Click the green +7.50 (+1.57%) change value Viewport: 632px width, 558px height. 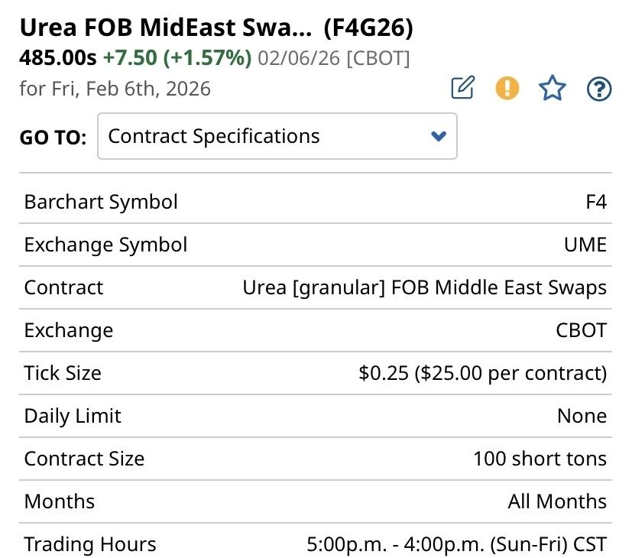click(x=177, y=57)
